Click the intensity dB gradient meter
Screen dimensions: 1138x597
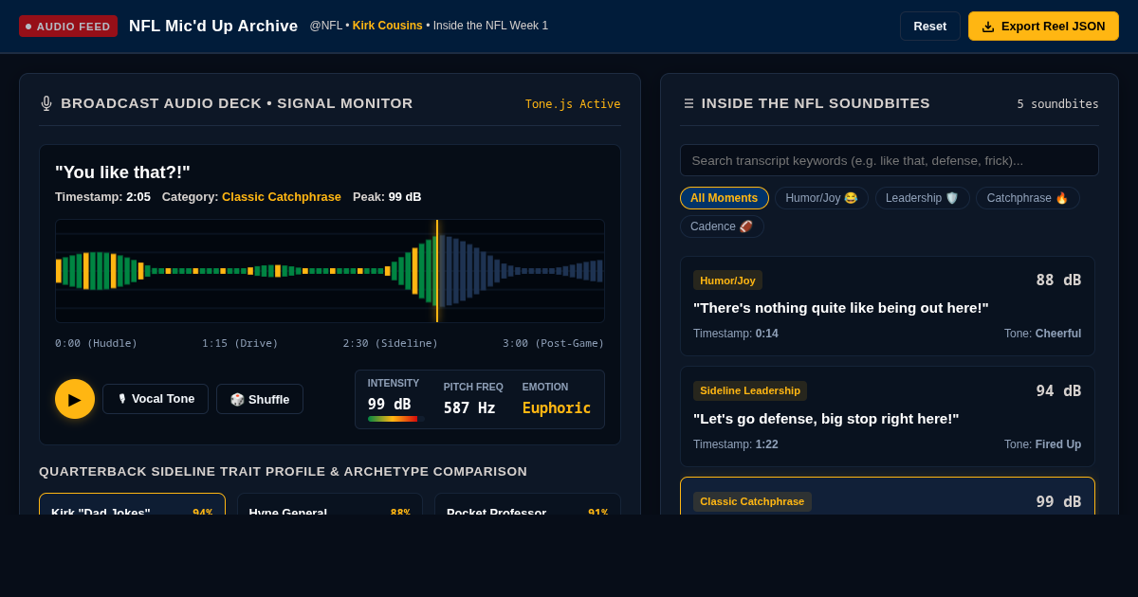coord(393,419)
